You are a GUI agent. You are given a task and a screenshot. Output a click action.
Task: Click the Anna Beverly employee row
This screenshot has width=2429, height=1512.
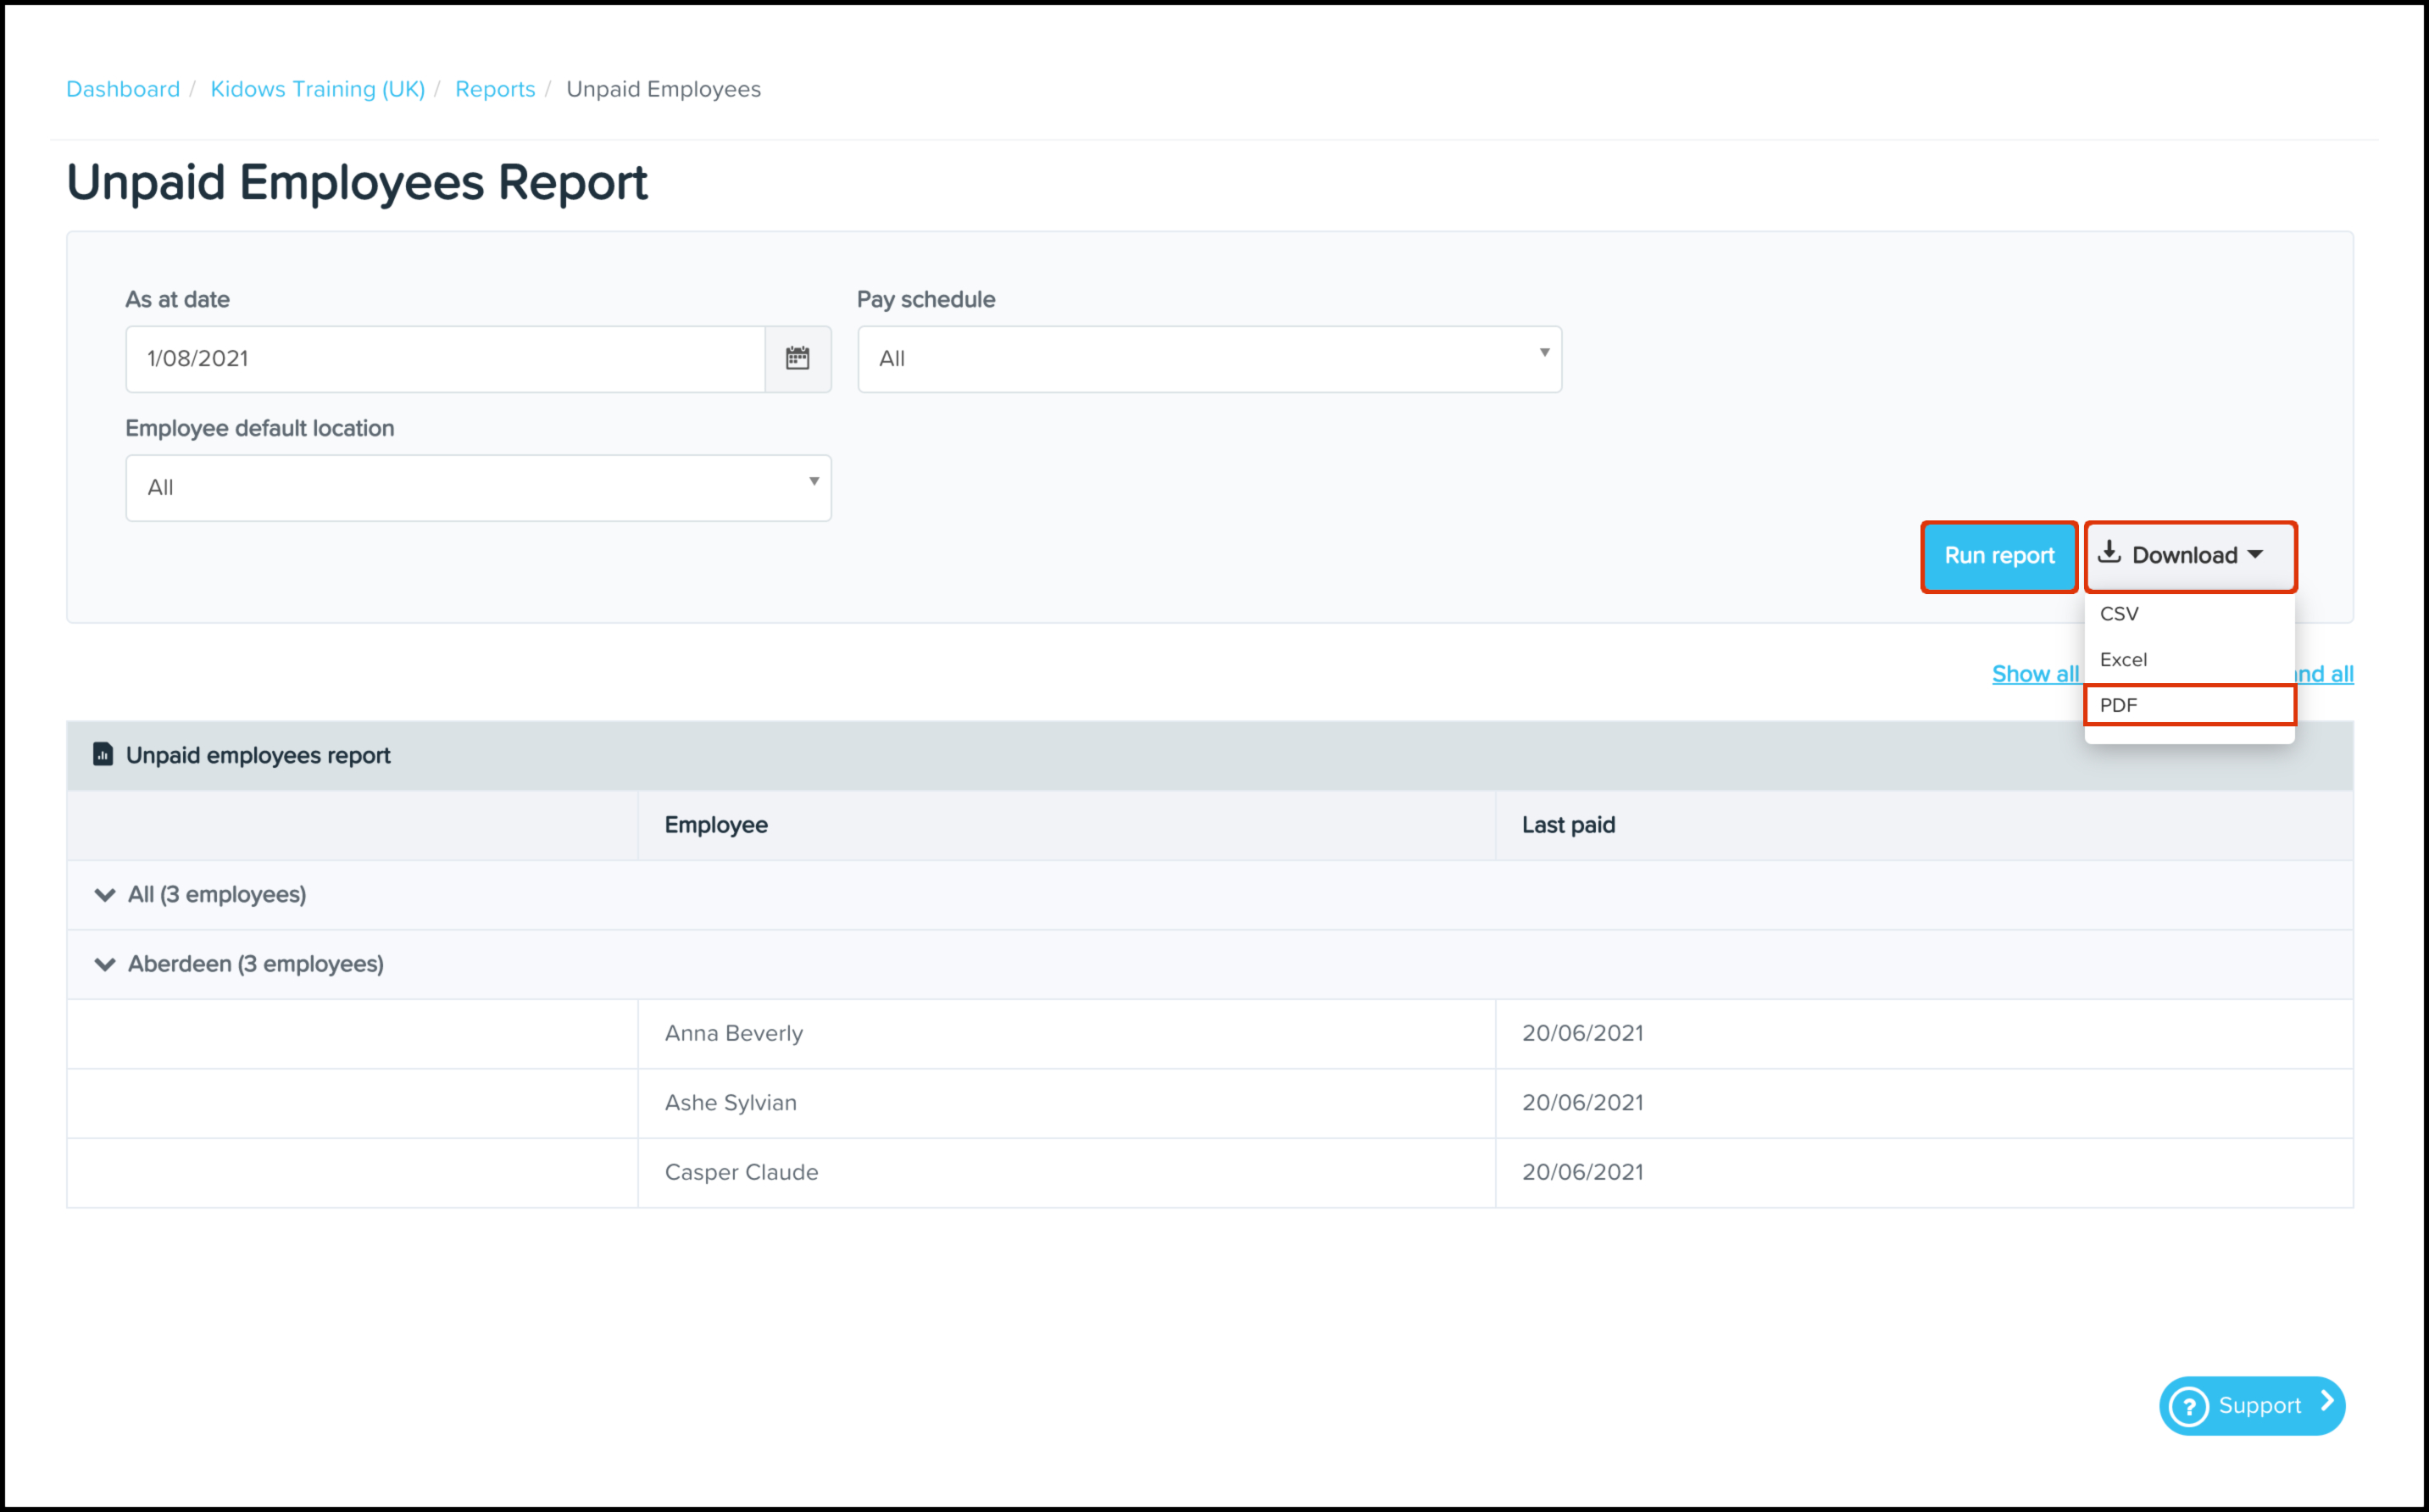(734, 1033)
